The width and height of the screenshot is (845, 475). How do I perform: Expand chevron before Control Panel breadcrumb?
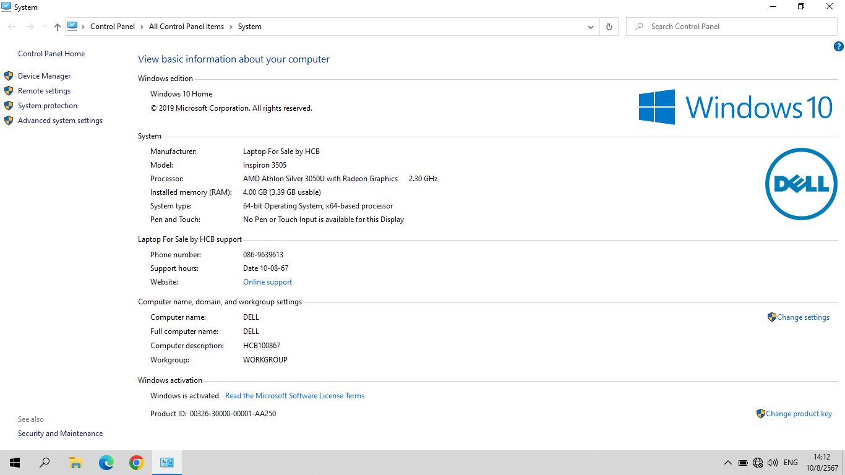84,27
